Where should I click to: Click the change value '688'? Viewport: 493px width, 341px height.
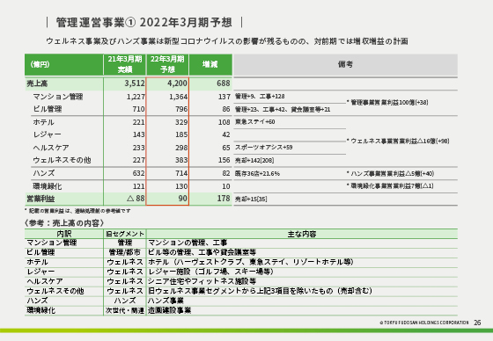pos(224,83)
